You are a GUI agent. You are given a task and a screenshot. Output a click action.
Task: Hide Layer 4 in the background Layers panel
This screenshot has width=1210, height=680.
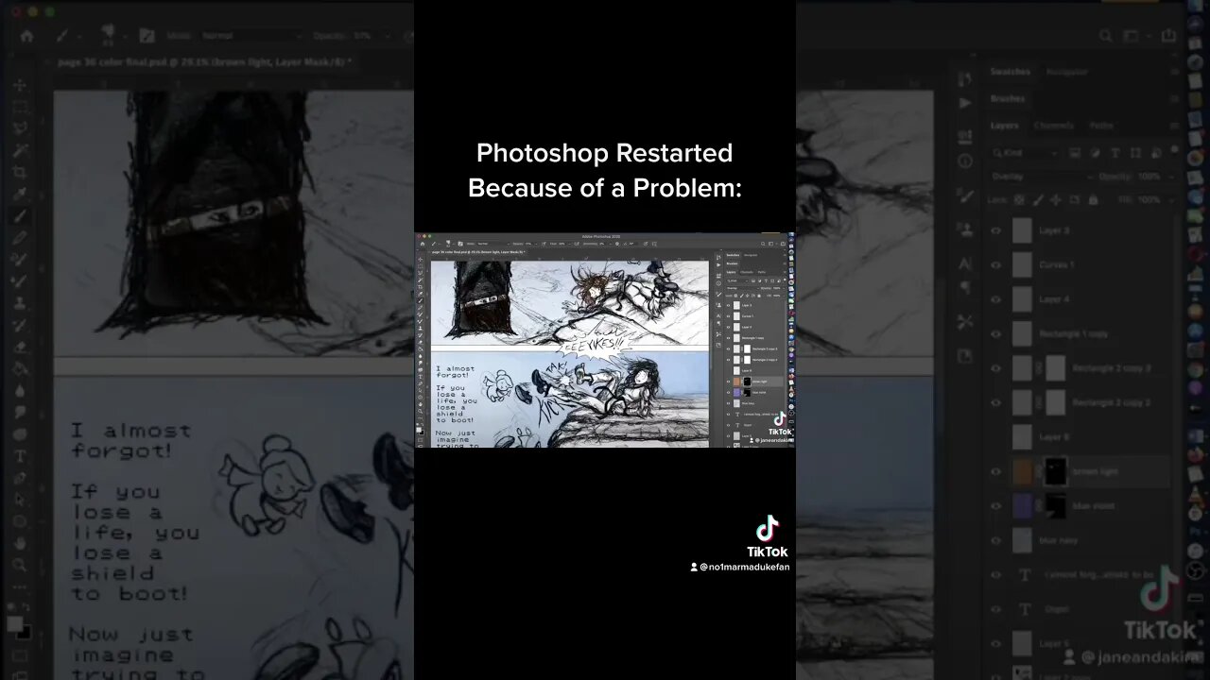995,299
